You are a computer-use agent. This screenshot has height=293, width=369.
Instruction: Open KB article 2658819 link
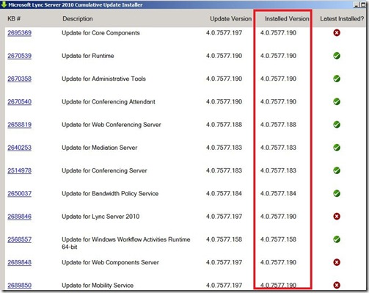click(19, 125)
